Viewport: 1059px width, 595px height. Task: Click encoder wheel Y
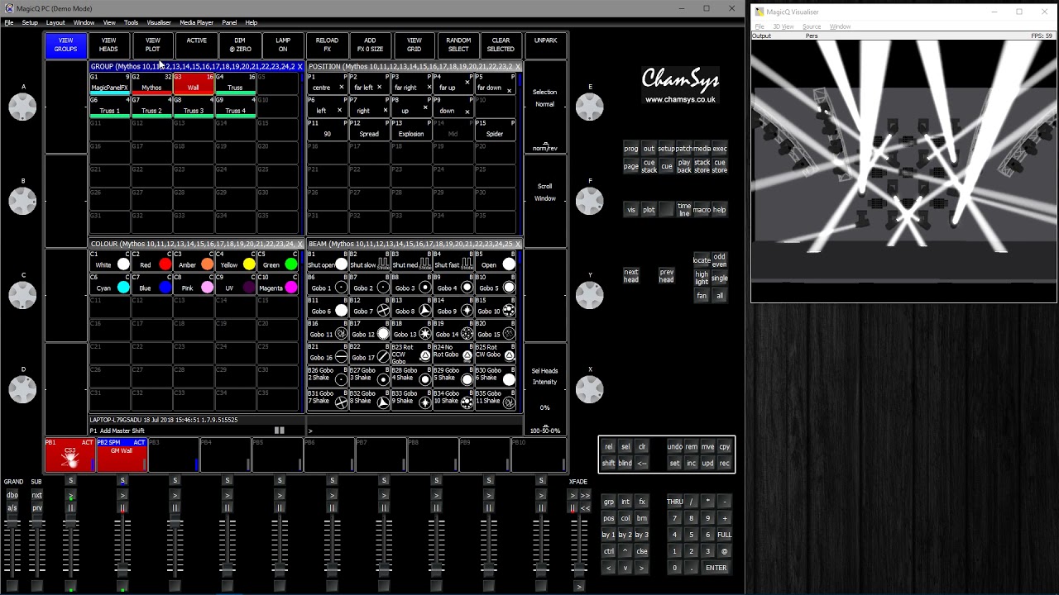[x=590, y=295]
